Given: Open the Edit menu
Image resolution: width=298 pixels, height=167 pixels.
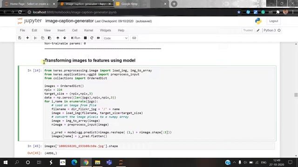Looking at the screenshot, I should 34,30.
